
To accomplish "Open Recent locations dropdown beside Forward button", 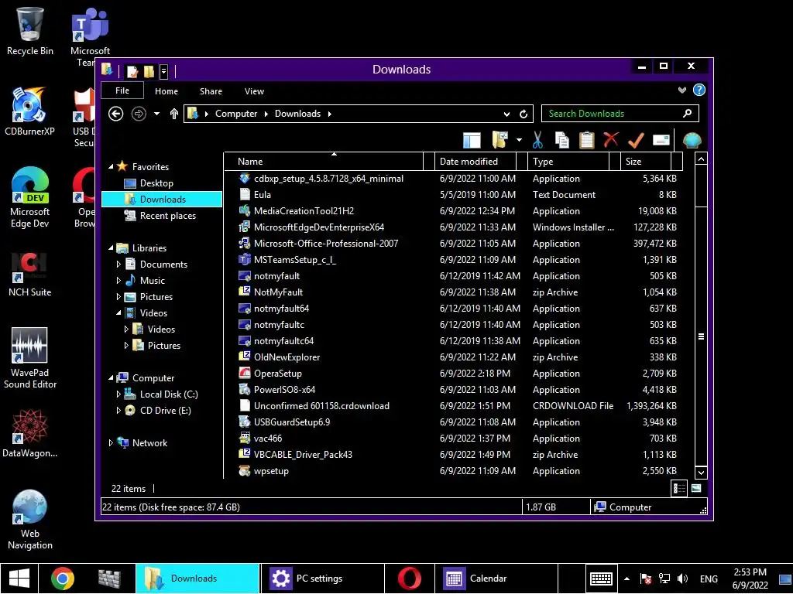I will [156, 114].
